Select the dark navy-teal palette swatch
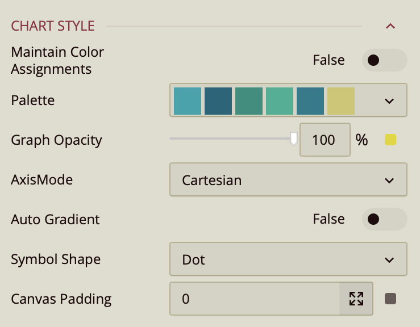Screen dimensions: 420x327 pyautogui.click(x=218, y=100)
